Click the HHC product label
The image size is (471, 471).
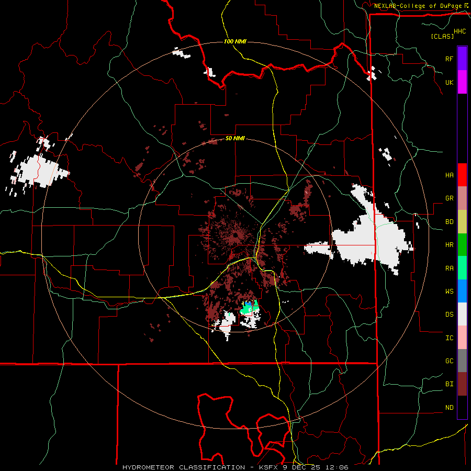(460, 31)
